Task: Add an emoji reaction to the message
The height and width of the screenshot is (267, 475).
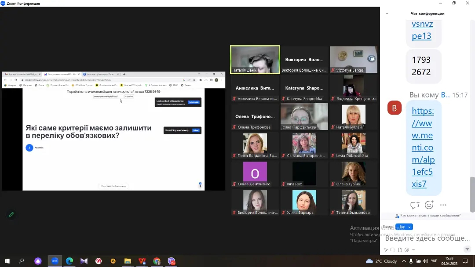Action: [429, 205]
